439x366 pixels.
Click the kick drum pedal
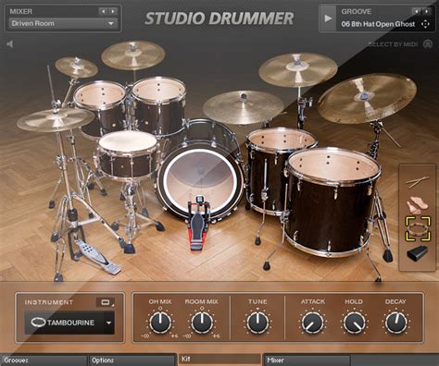[197, 224]
